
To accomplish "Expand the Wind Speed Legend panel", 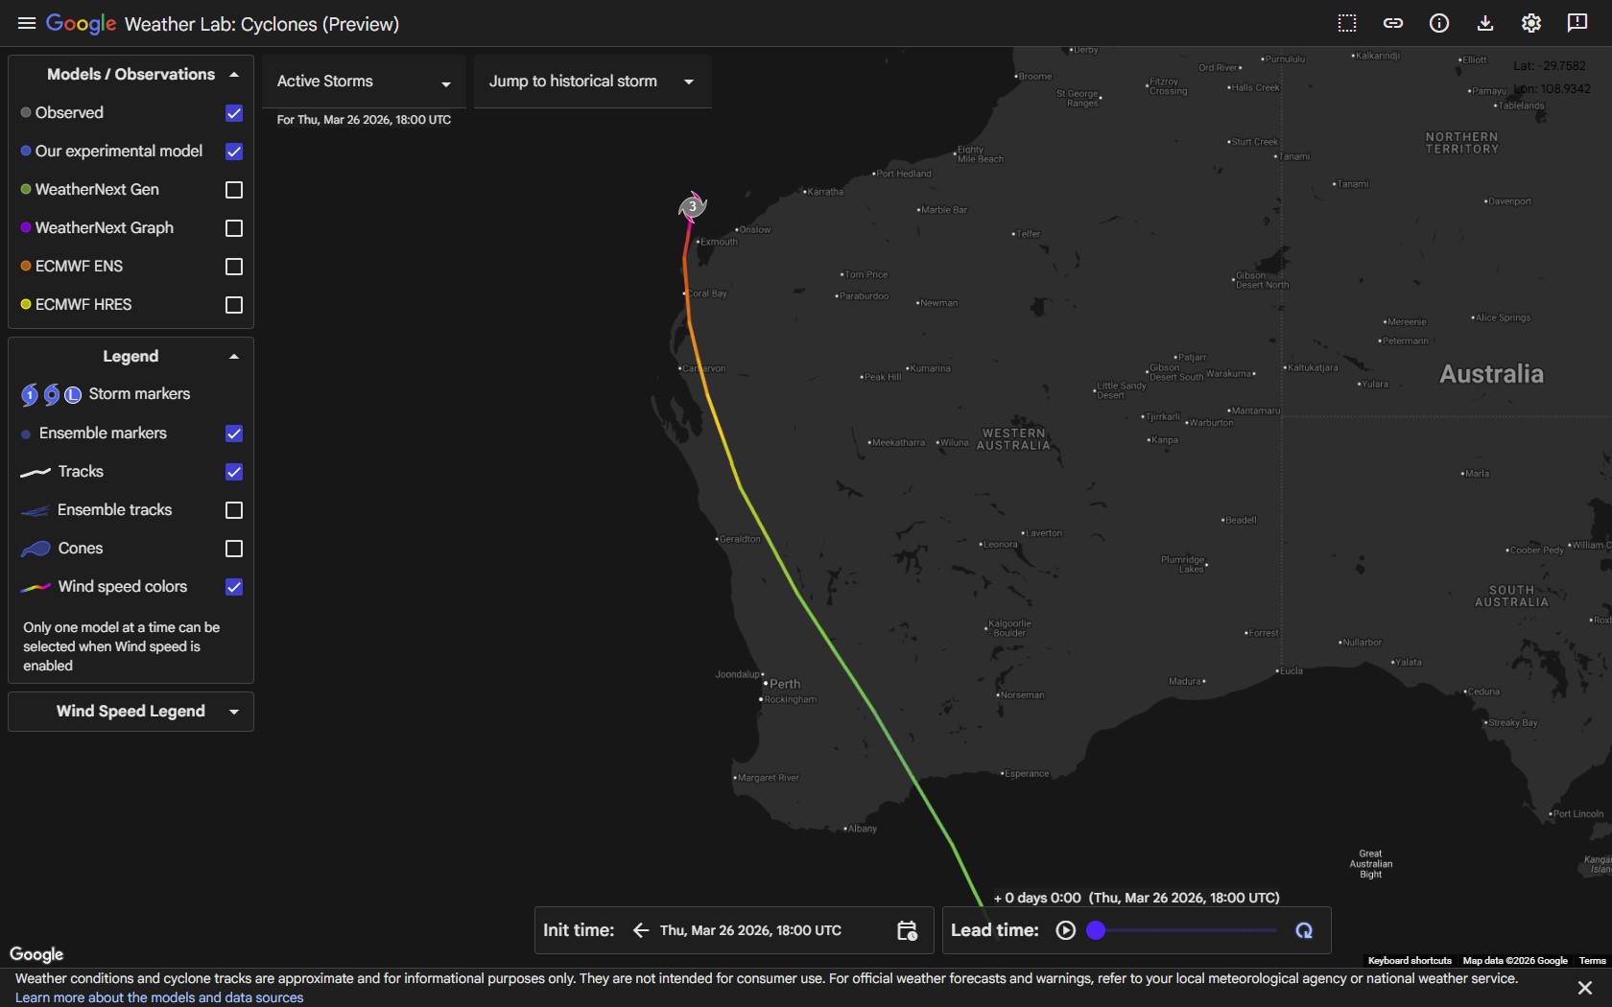I will (x=234, y=712).
